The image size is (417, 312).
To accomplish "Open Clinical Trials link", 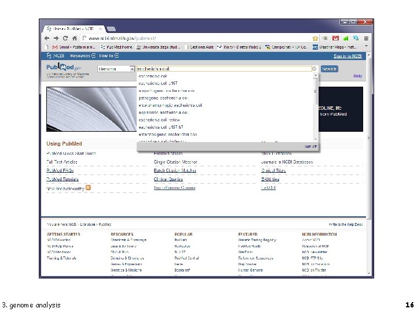I will [273, 170].
